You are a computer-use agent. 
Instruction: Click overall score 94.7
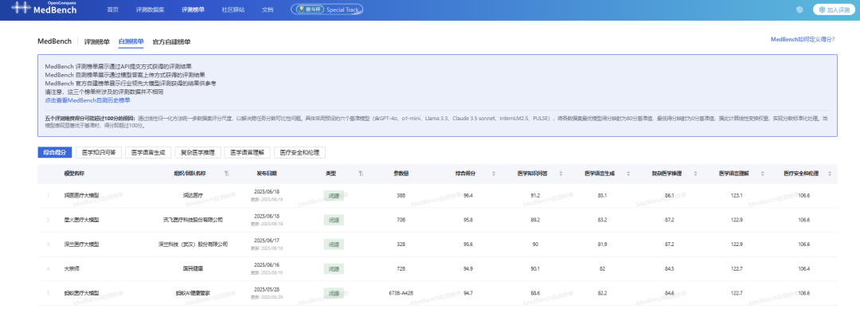pos(468,293)
